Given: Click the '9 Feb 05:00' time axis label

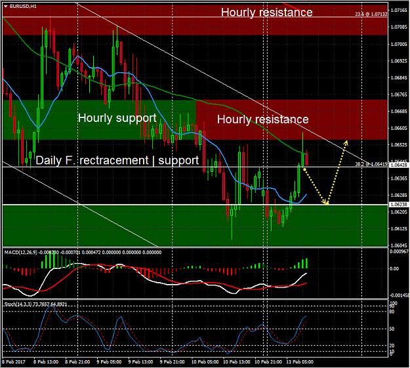Looking at the screenshot, I should pos(109,362).
